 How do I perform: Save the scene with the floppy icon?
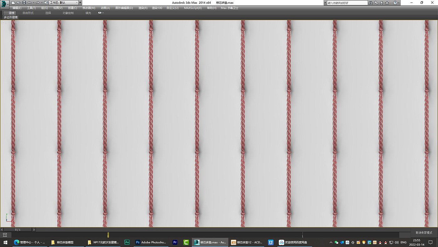tap(24, 3)
